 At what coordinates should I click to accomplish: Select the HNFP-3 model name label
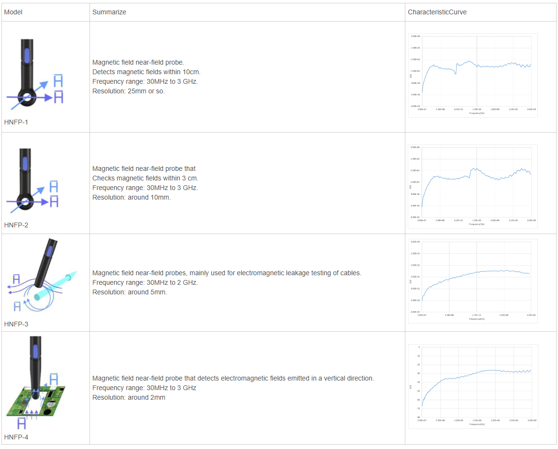[x=16, y=324]
